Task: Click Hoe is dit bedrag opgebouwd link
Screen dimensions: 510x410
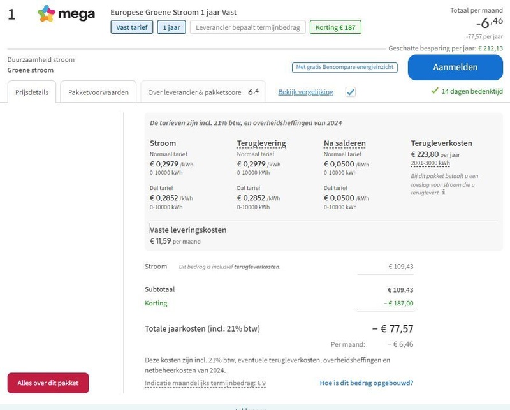Action: (x=367, y=383)
